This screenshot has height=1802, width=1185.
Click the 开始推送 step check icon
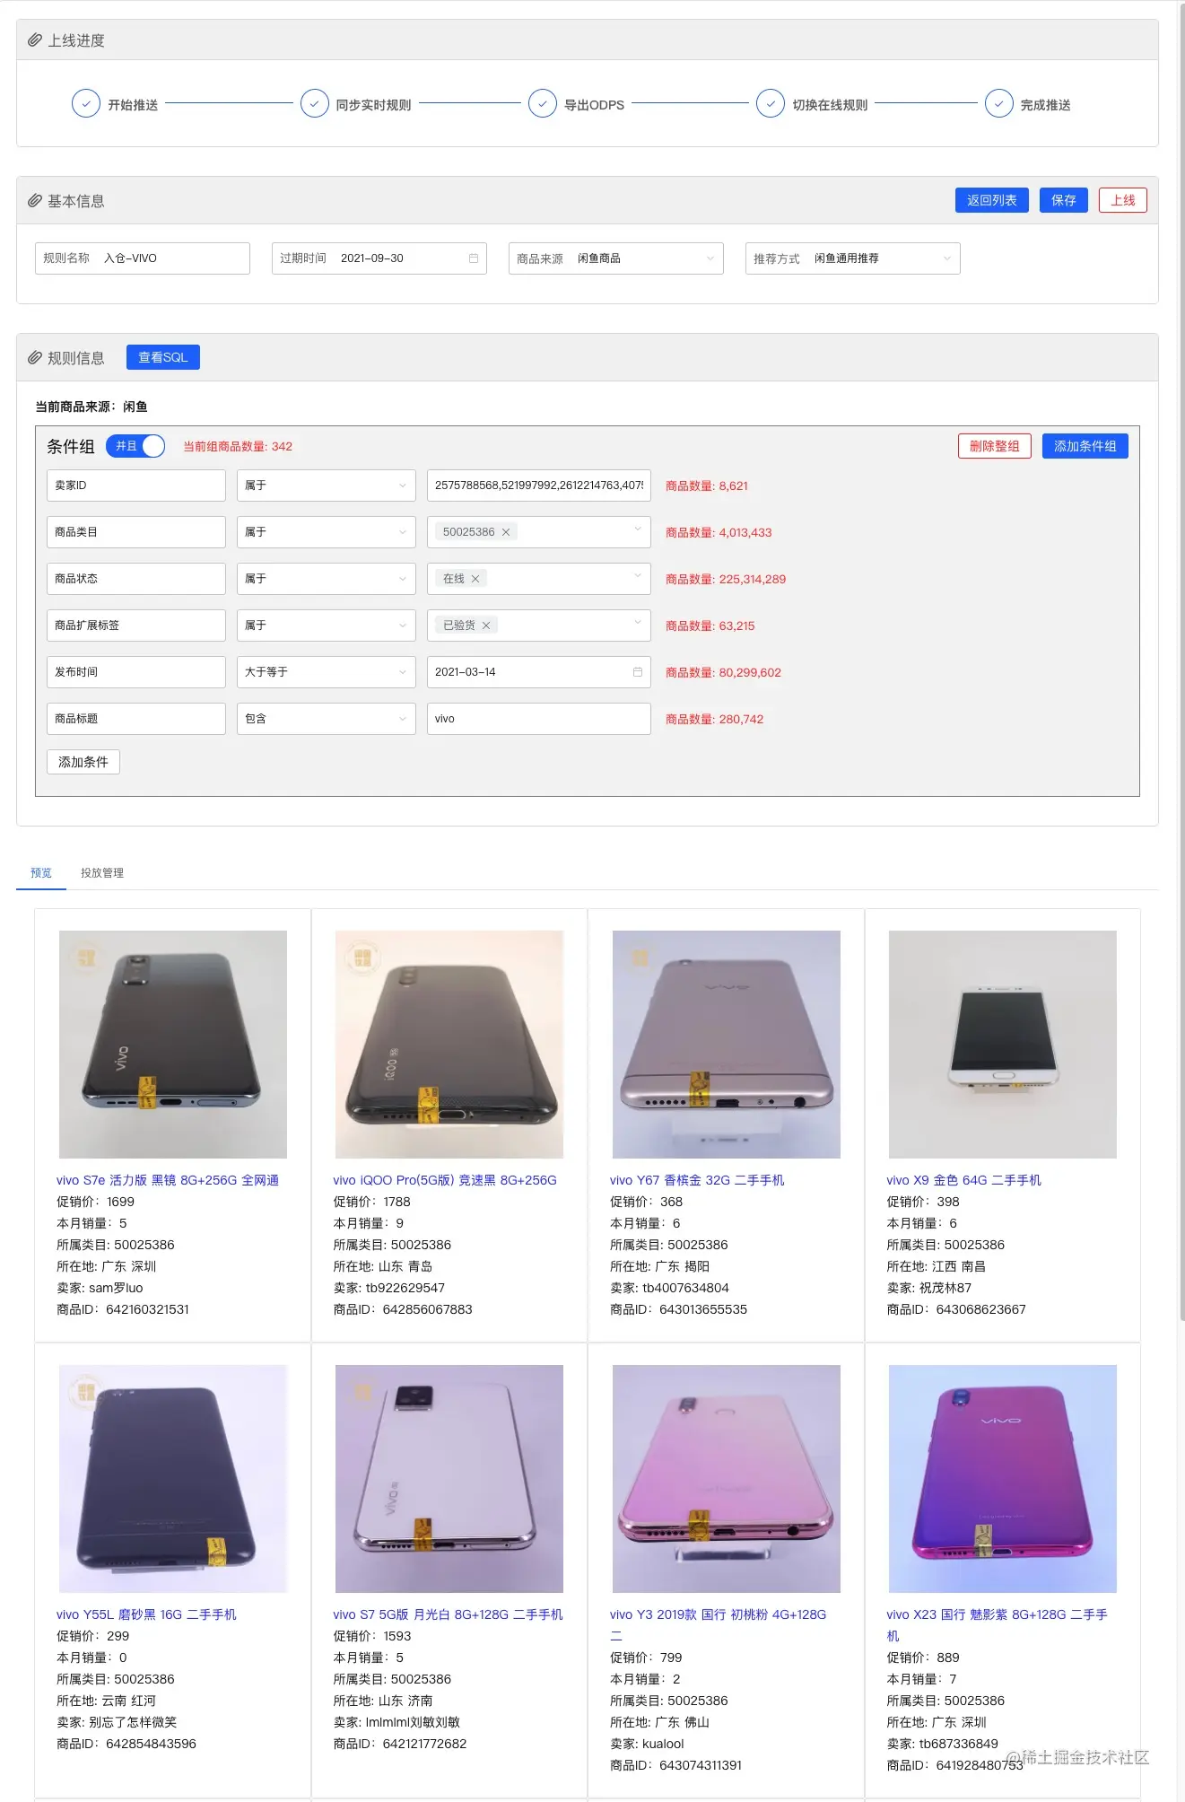click(x=86, y=104)
